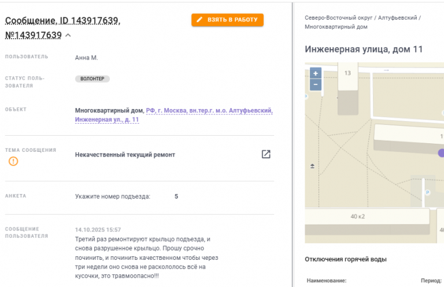This screenshot has height=287, width=444.
Task: Click the theme 'Некачественный текущий ремонт'
Action: coord(125,155)
